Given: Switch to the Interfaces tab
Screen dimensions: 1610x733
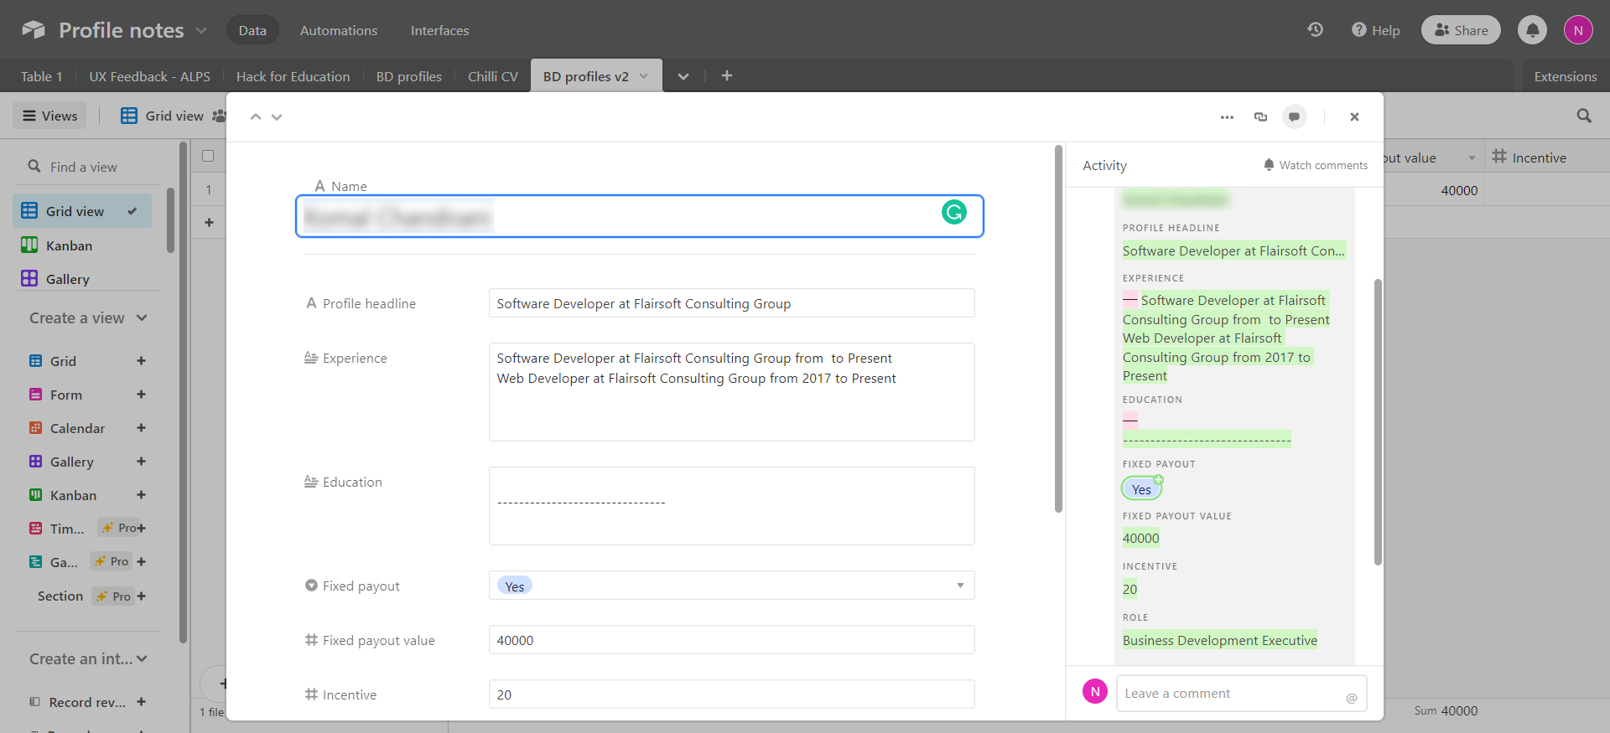Looking at the screenshot, I should [x=439, y=30].
